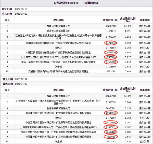Viewport: 153px width, 144px height.
Task: Select share count 15579103
Action: point(111,57)
